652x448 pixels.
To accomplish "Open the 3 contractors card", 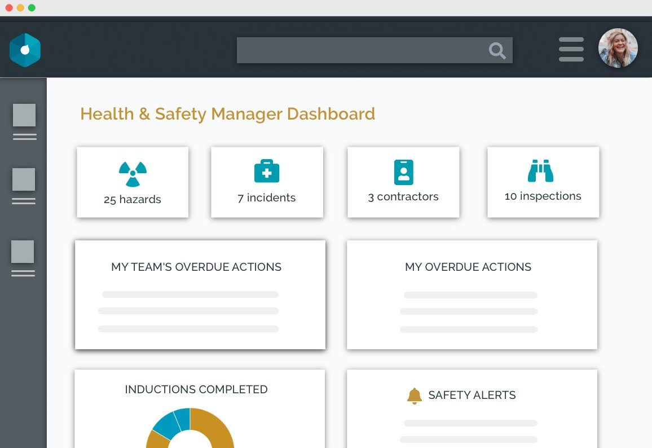I will click(x=403, y=182).
